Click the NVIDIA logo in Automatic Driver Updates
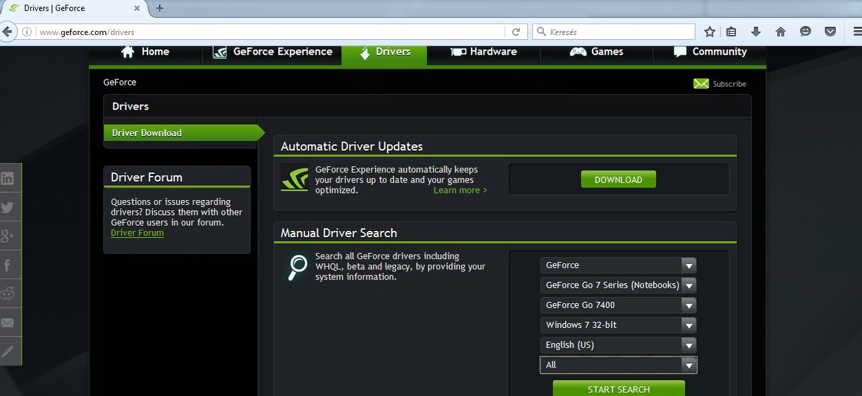Screen dimensions: 862x396 point(294,178)
